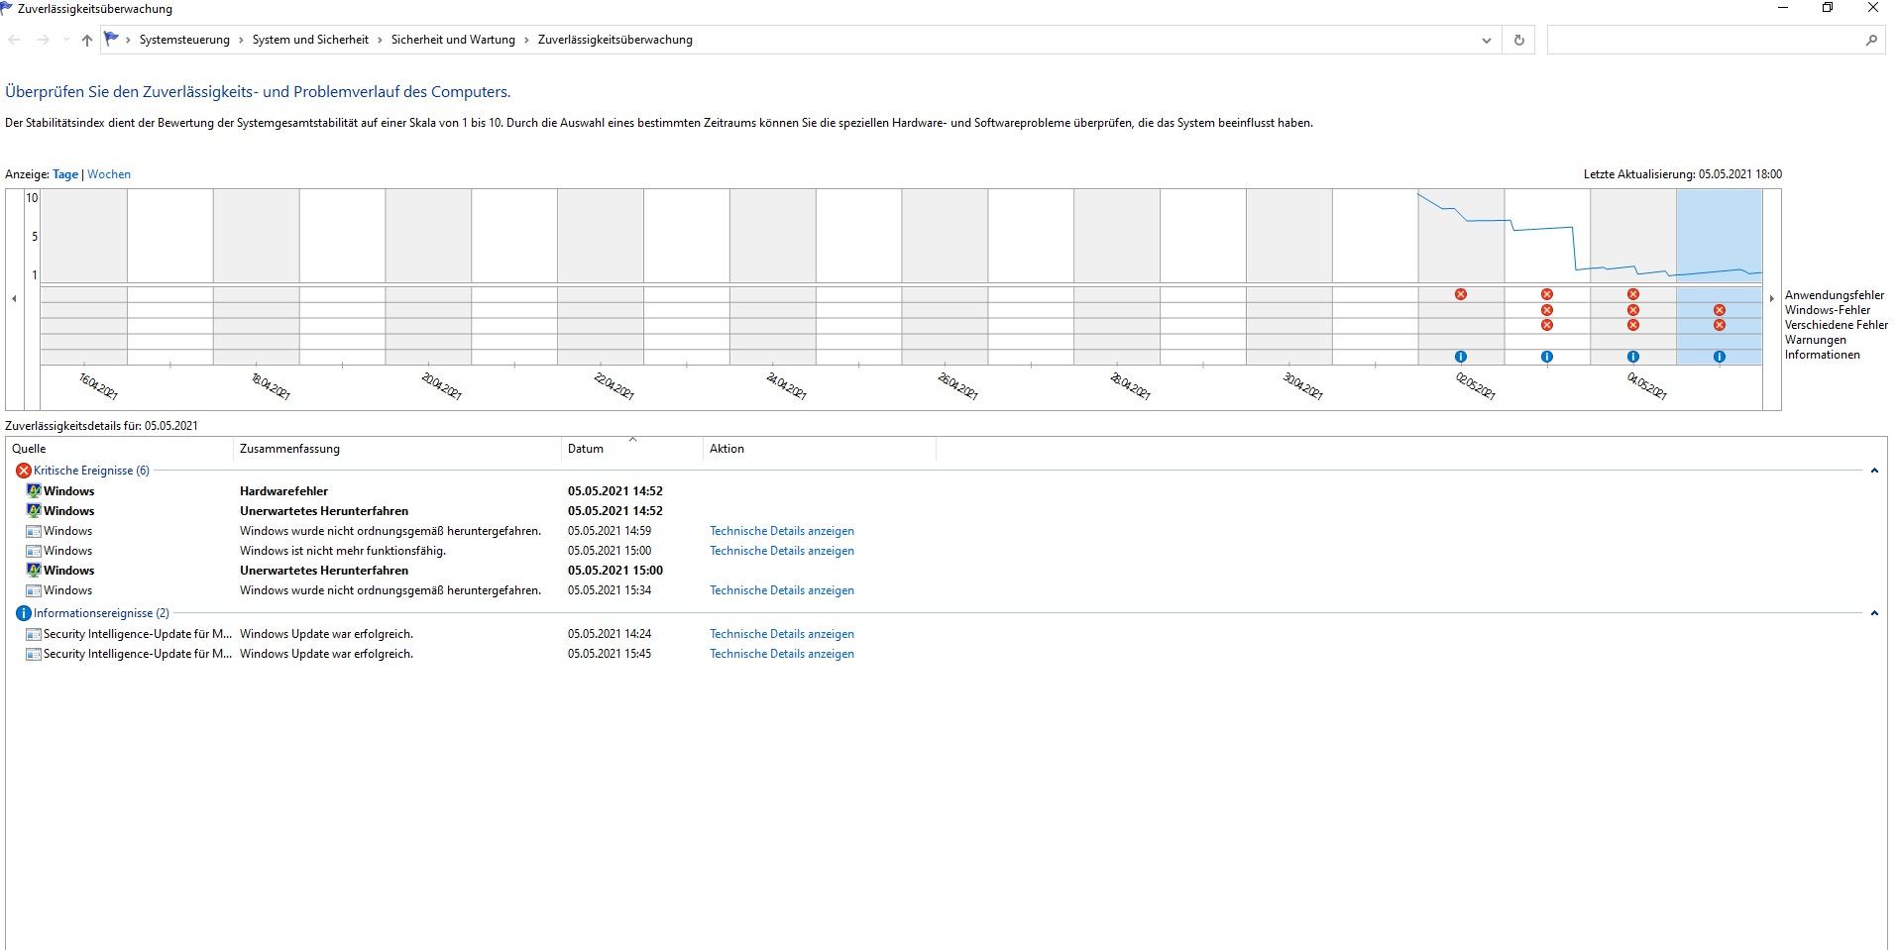Sort list by Aktion column header

point(820,449)
